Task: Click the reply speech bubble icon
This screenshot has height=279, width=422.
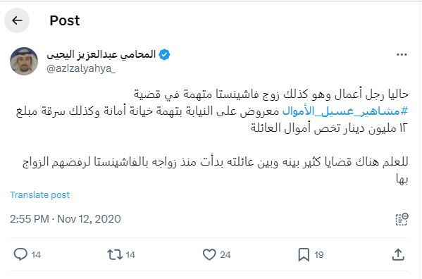Action: coord(20,254)
